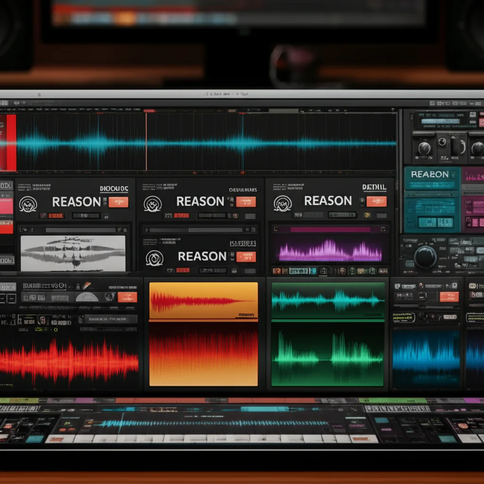Click the red-faced icon in the lower-left panel
This screenshot has width=484, height=484.
coord(43,320)
